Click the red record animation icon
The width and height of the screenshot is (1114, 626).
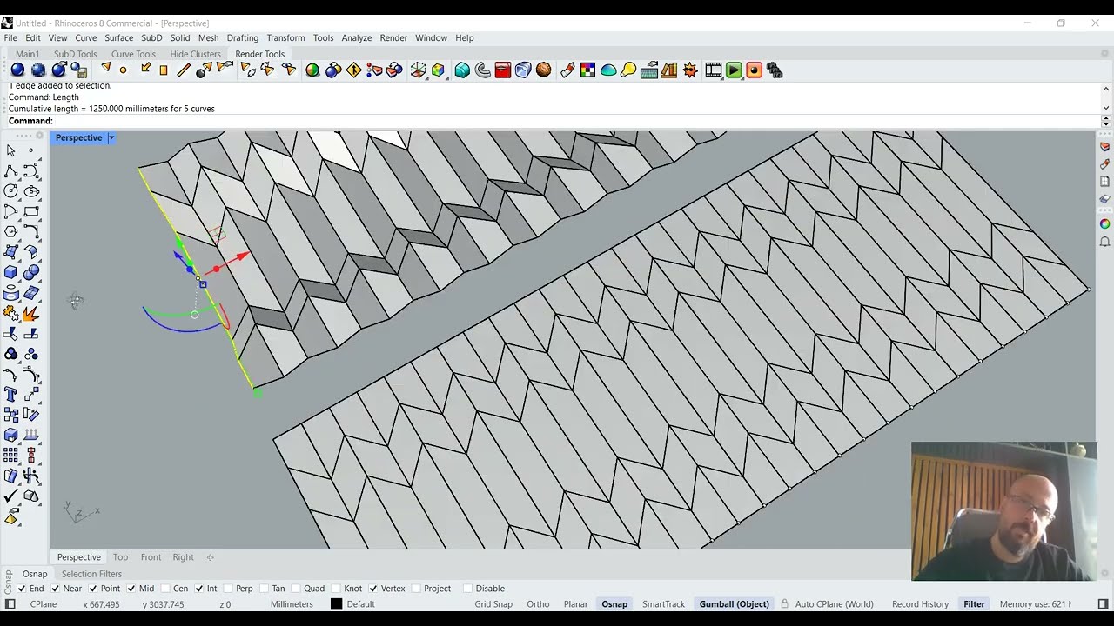pyautogui.click(x=754, y=70)
